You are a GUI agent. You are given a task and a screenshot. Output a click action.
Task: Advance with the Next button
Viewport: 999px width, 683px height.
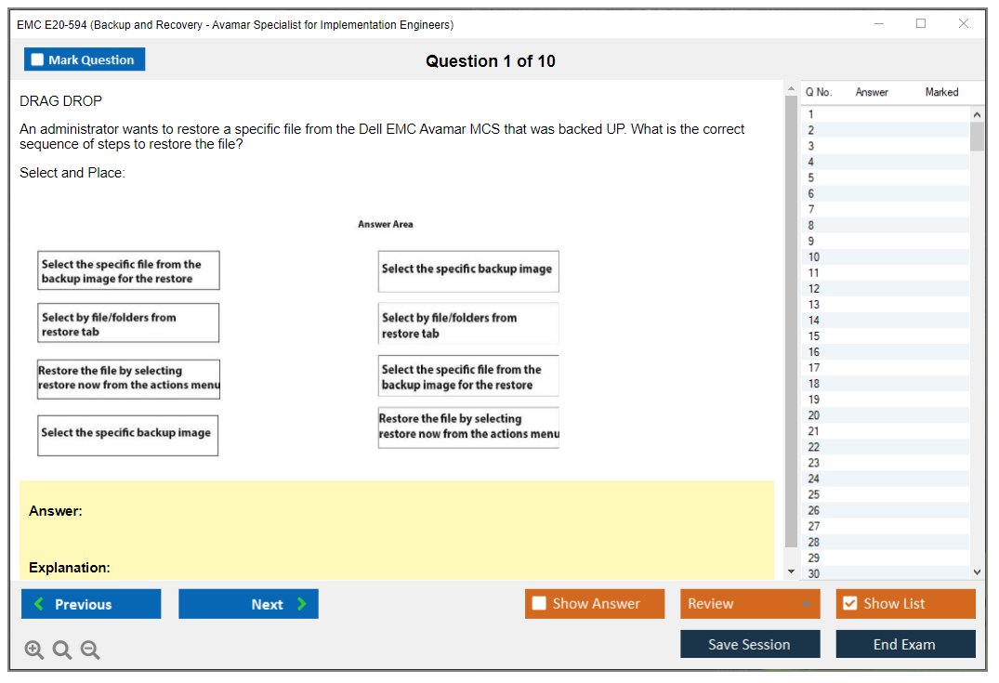(248, 604)
